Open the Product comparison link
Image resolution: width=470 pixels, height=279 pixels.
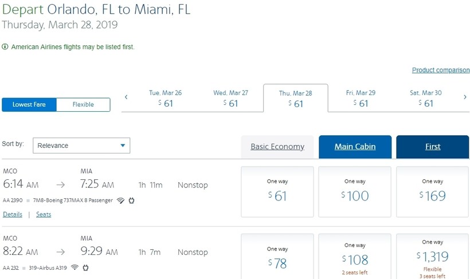click(440, 70)
